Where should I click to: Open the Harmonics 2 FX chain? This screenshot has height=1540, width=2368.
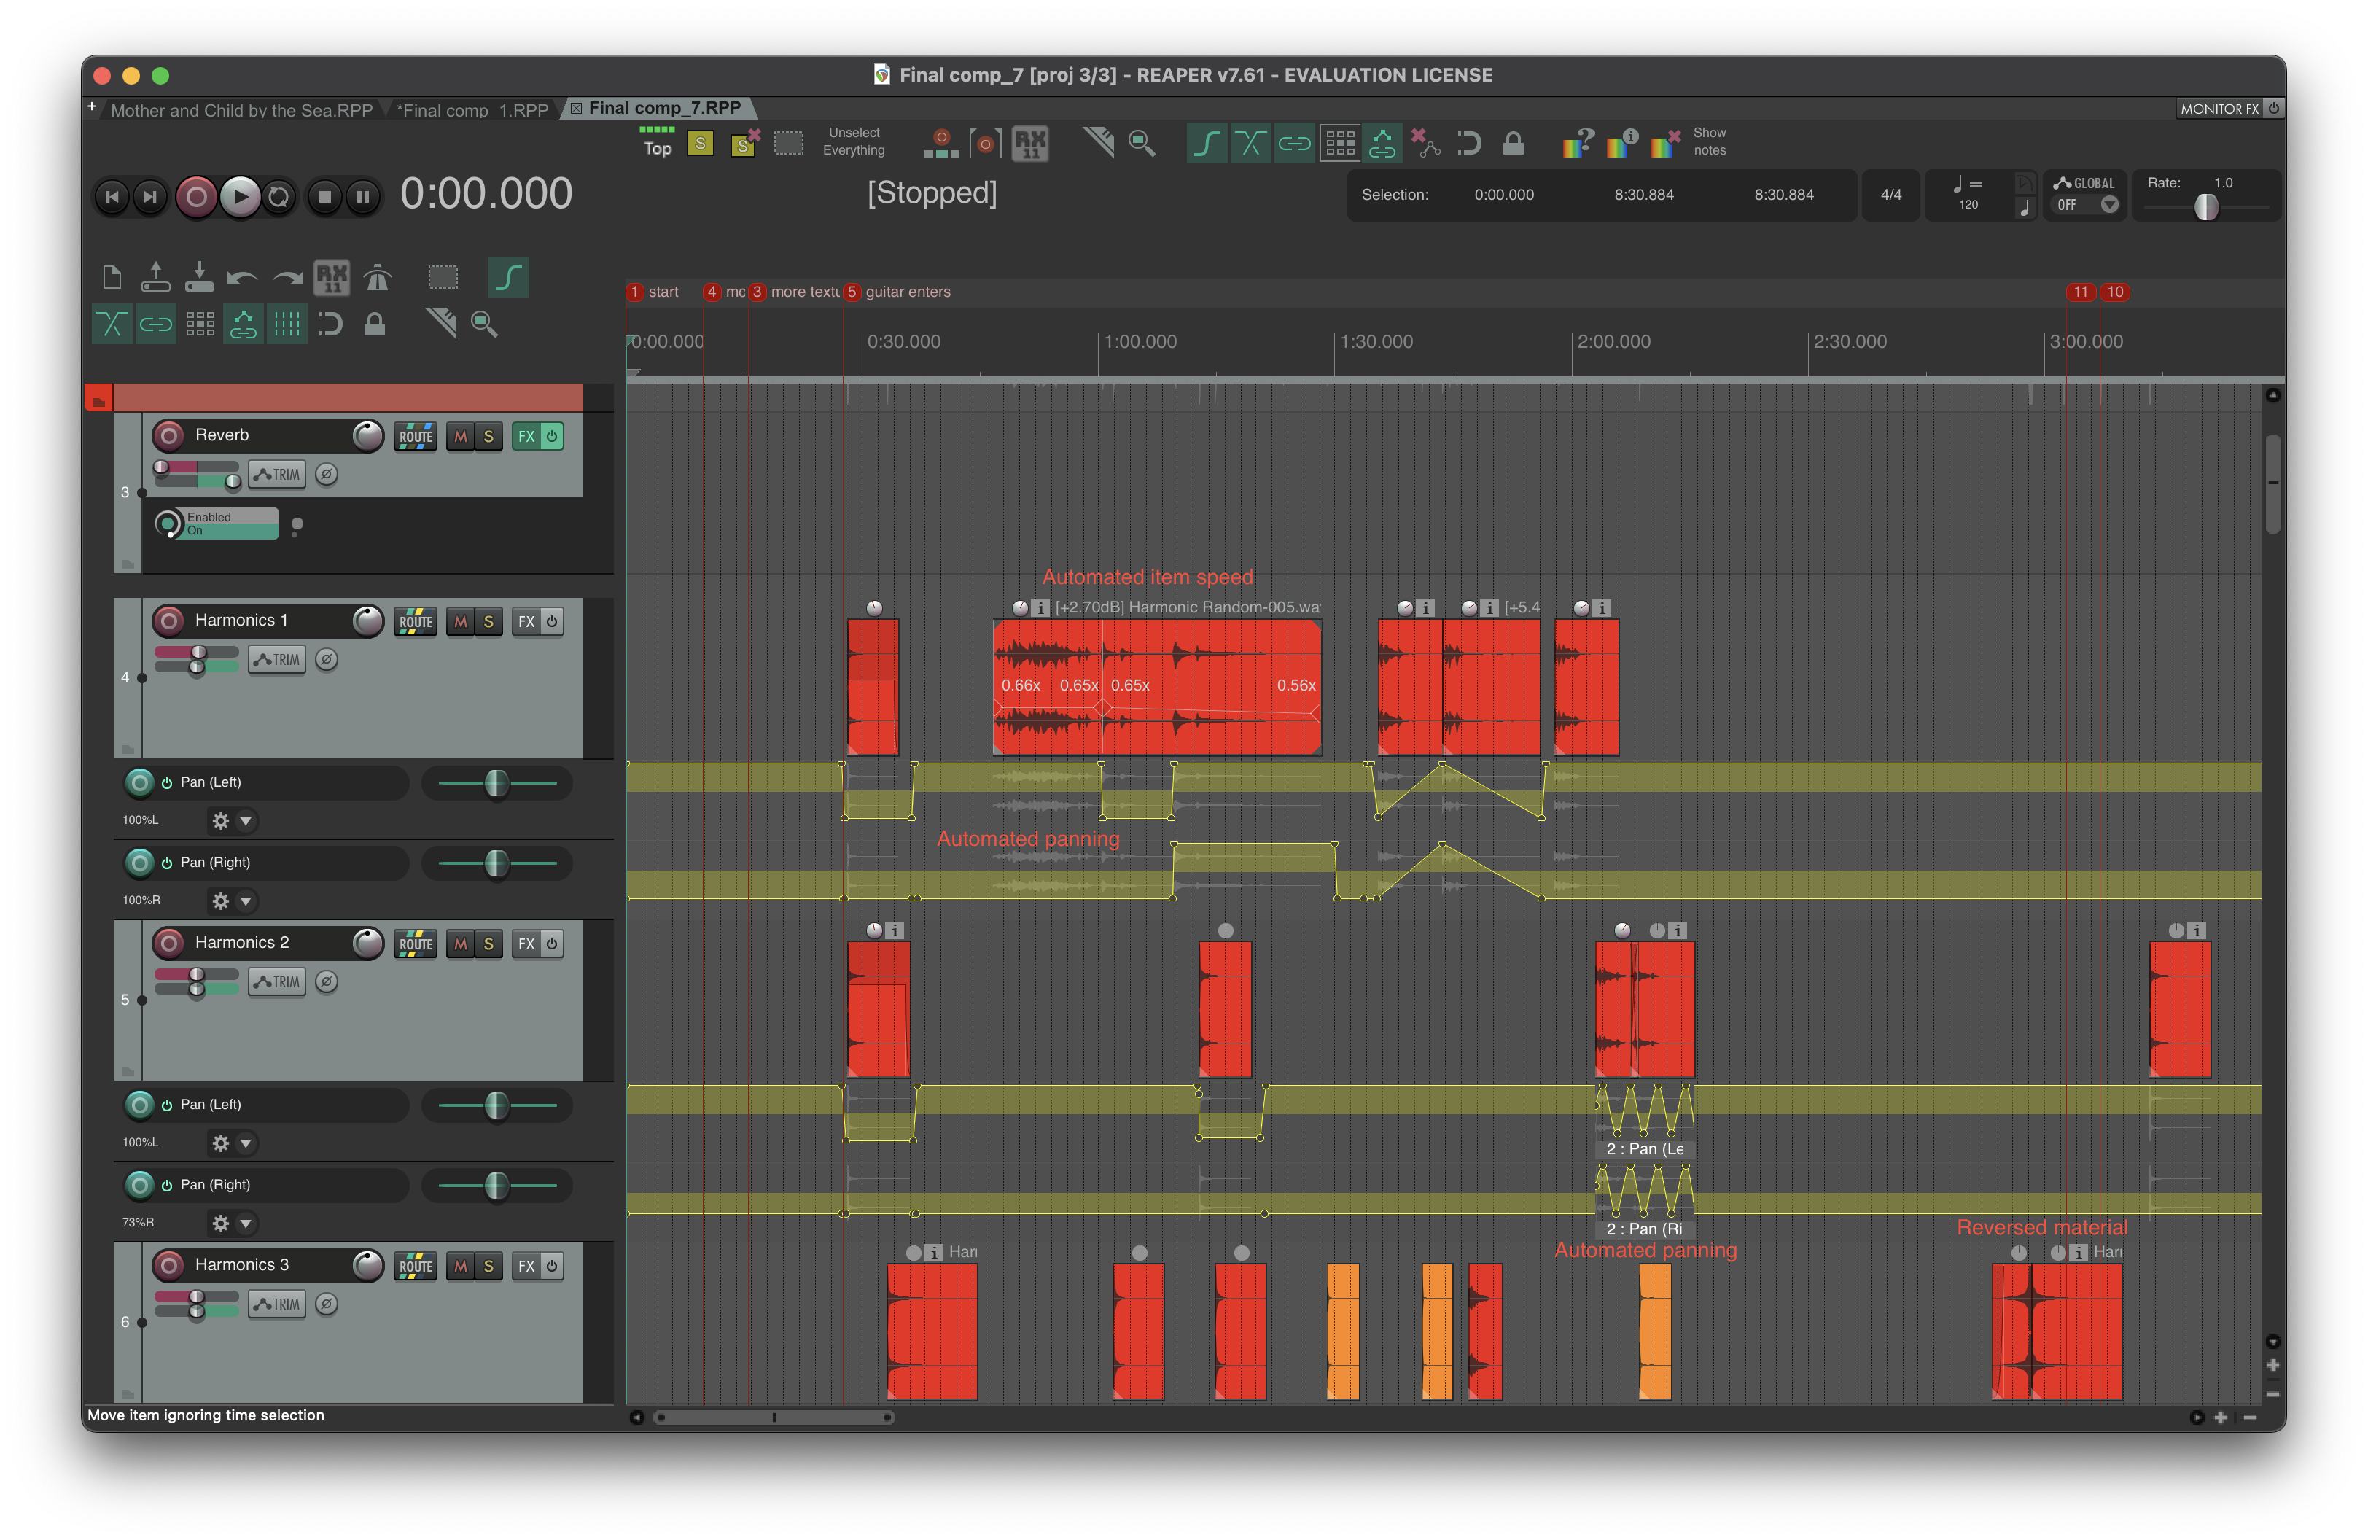(526, 944)
